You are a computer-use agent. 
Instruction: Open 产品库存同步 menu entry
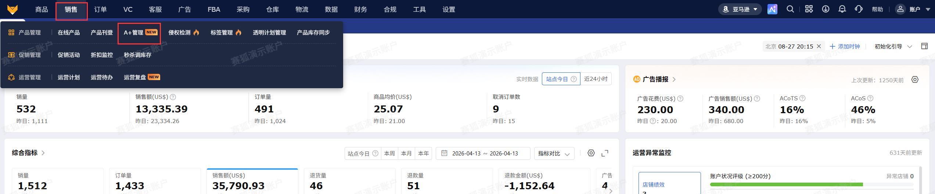click(313, 33)
